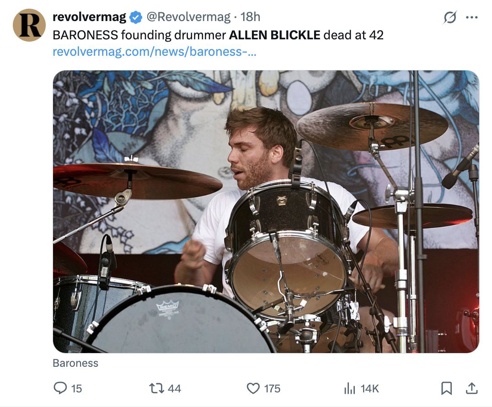The image size is (492, 407).
Task: Click the @Revolvermag handle
Action: (x=188, y=17)
